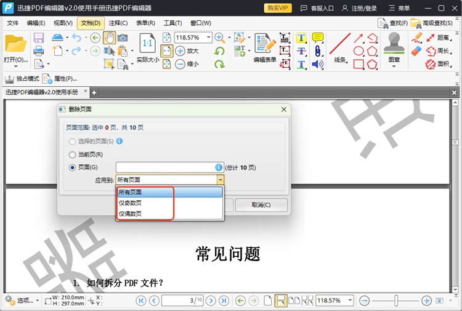Expand the undo history dropdown arrow
The image size is (462, 311).
click(x=86, y=38)
